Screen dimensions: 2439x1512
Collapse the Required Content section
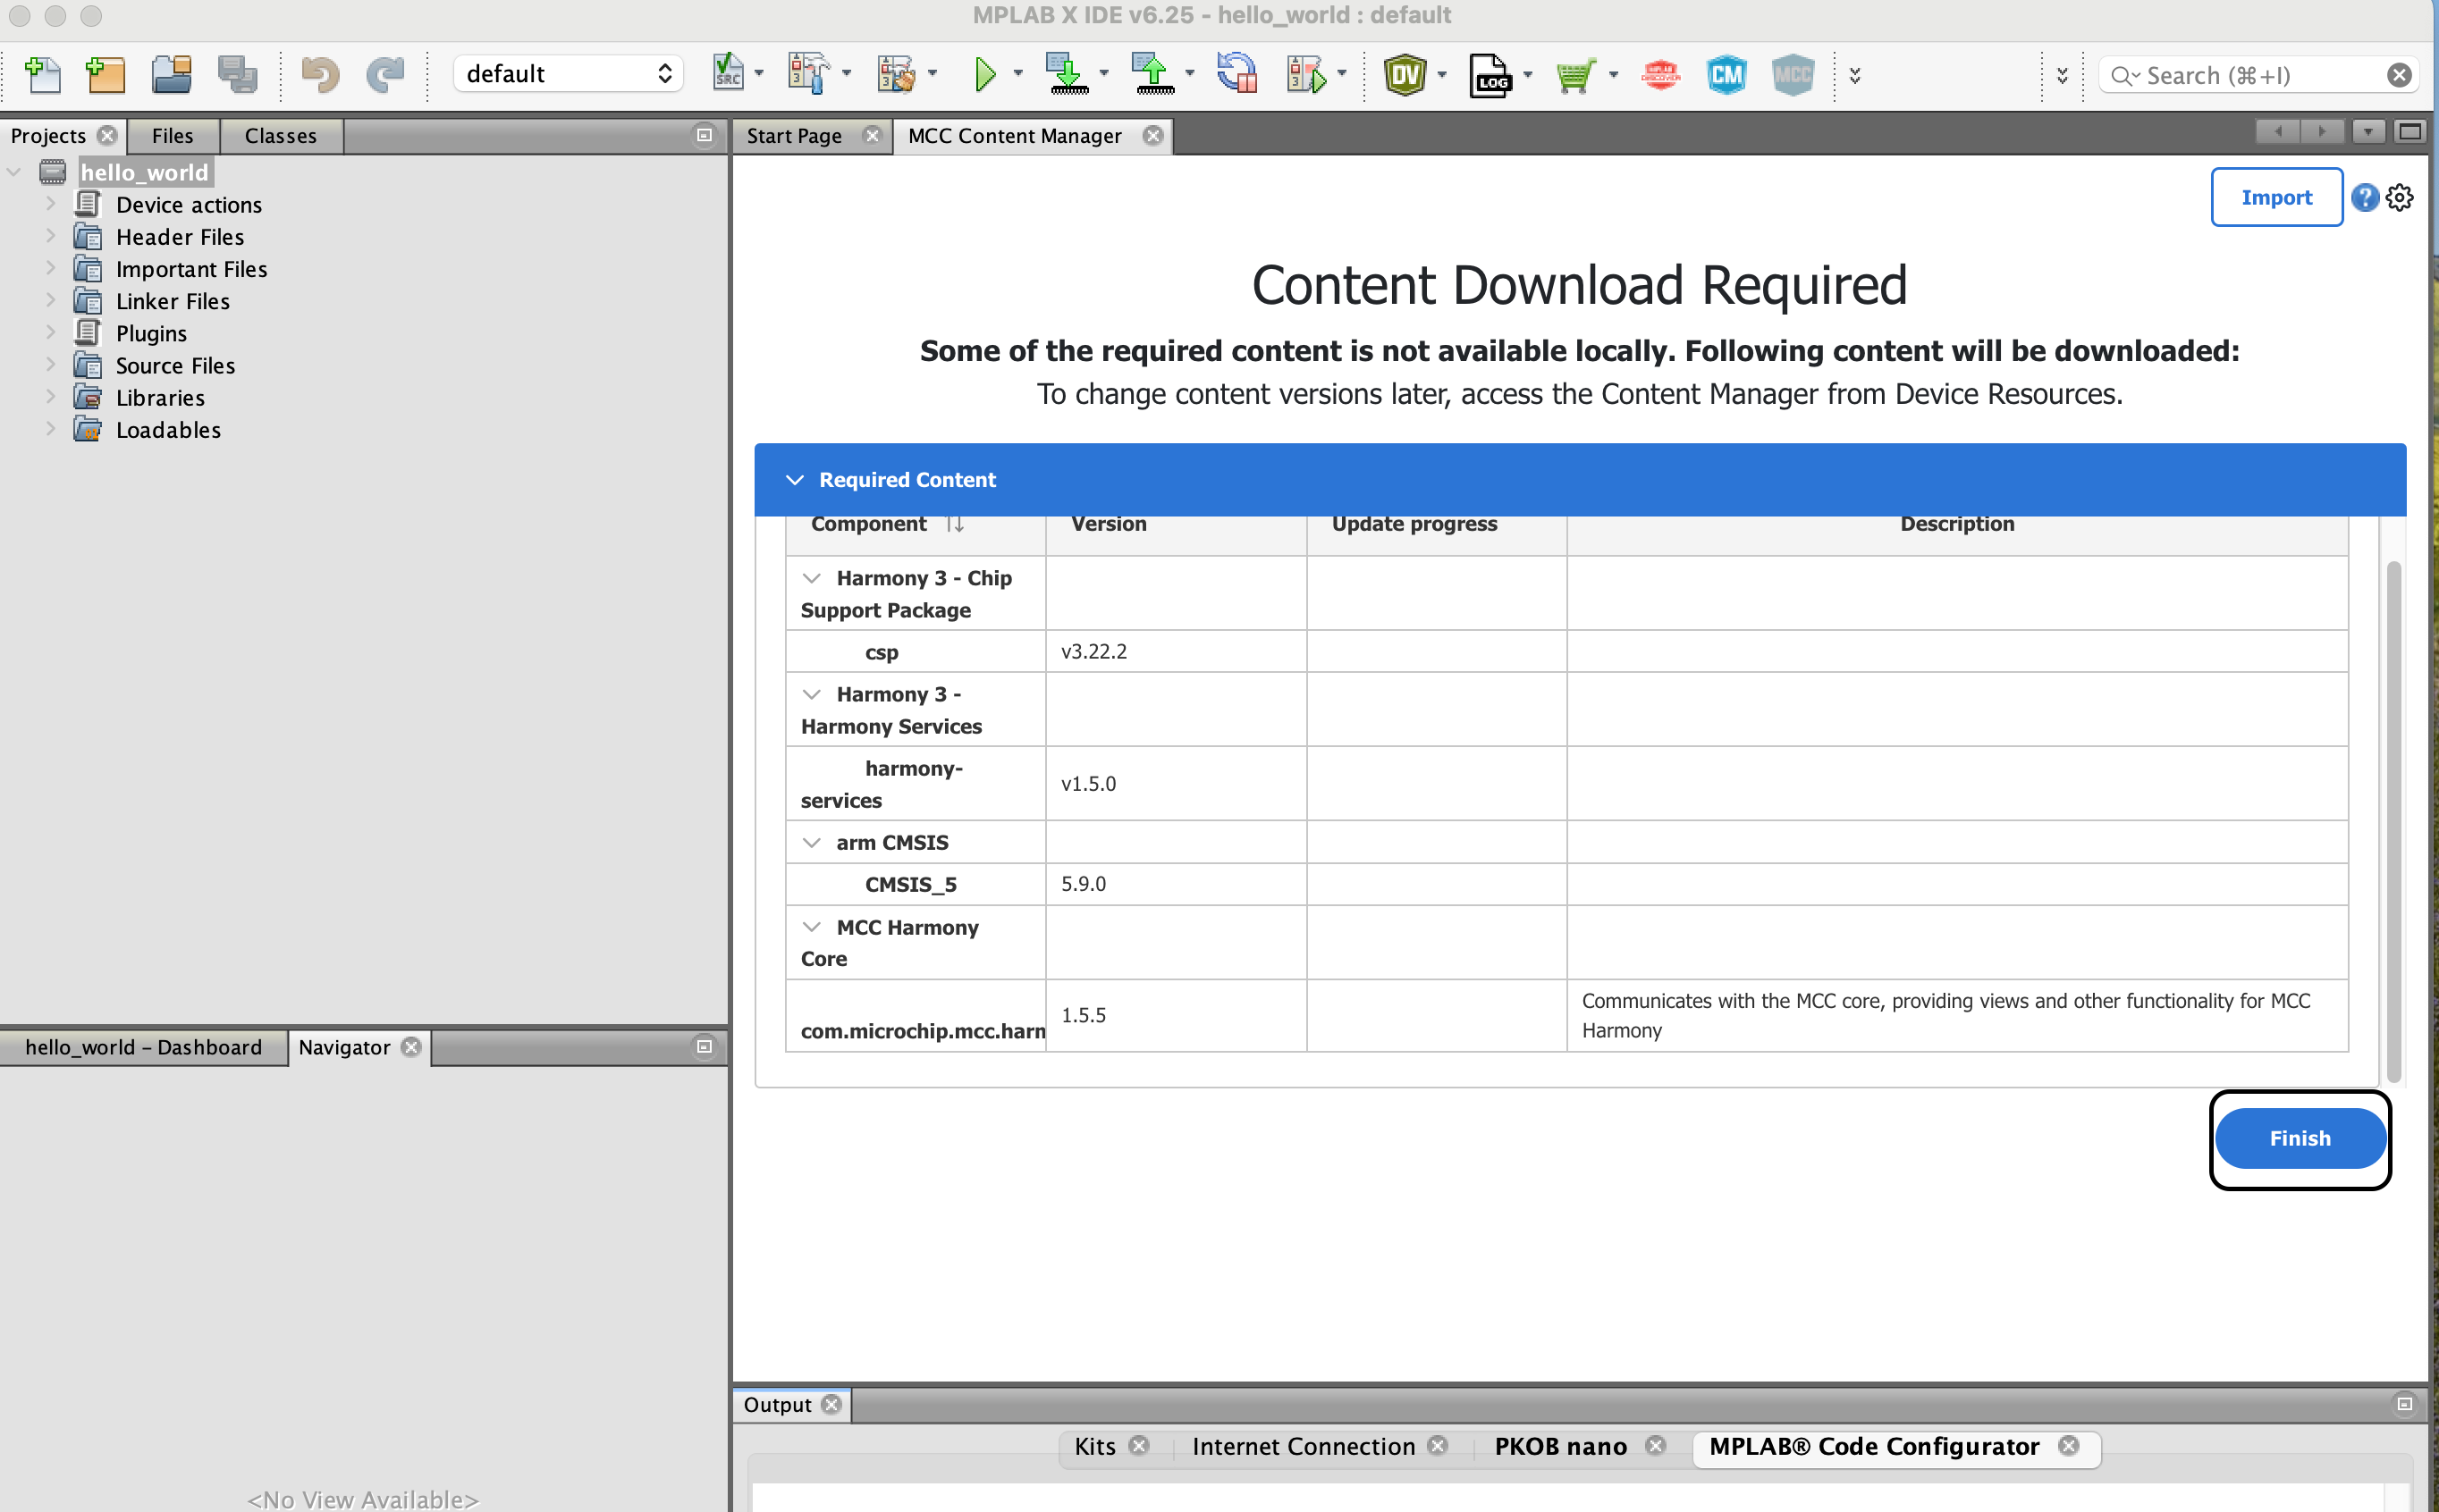coord(796,480)
